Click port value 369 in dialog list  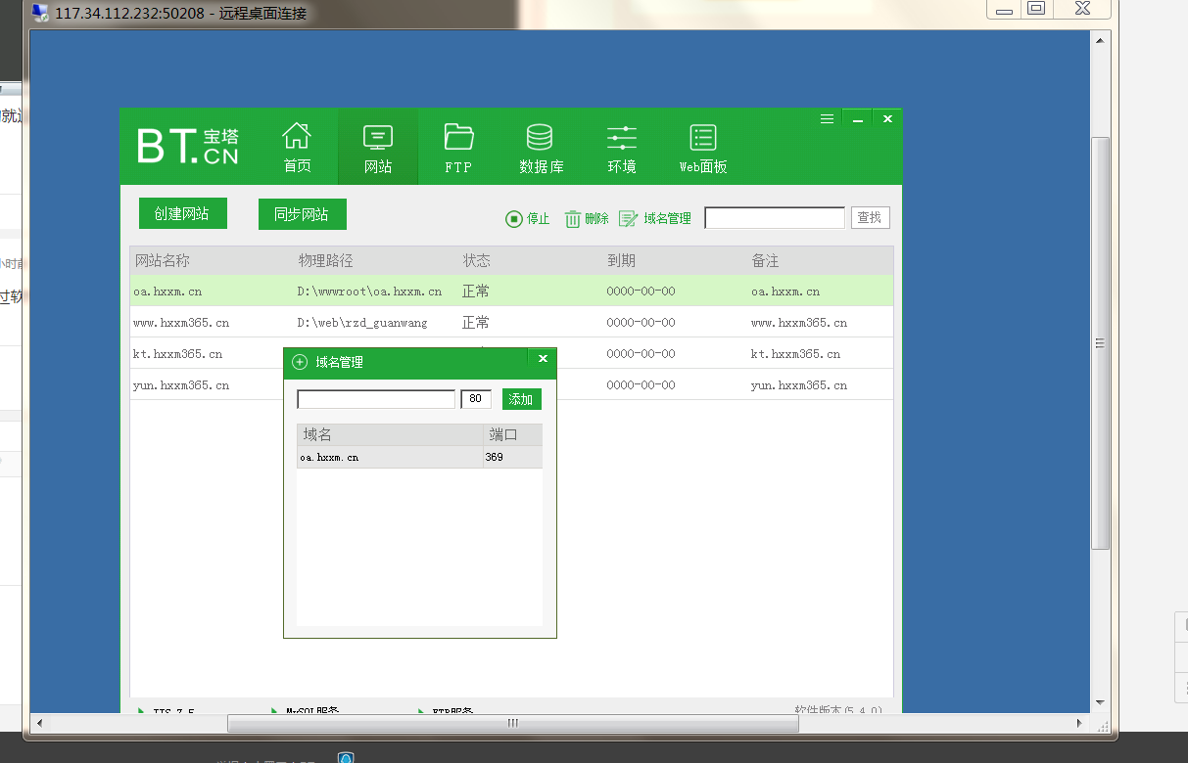click(x=494, y=457)
